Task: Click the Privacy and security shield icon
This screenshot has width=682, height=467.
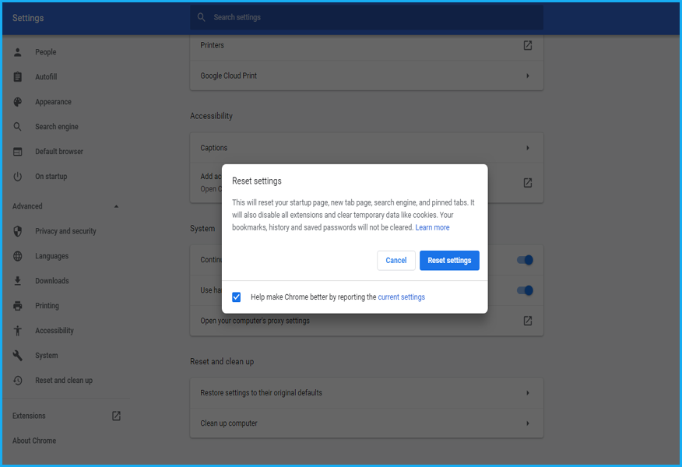Action: pyautogui.click(x=18, y=231)
